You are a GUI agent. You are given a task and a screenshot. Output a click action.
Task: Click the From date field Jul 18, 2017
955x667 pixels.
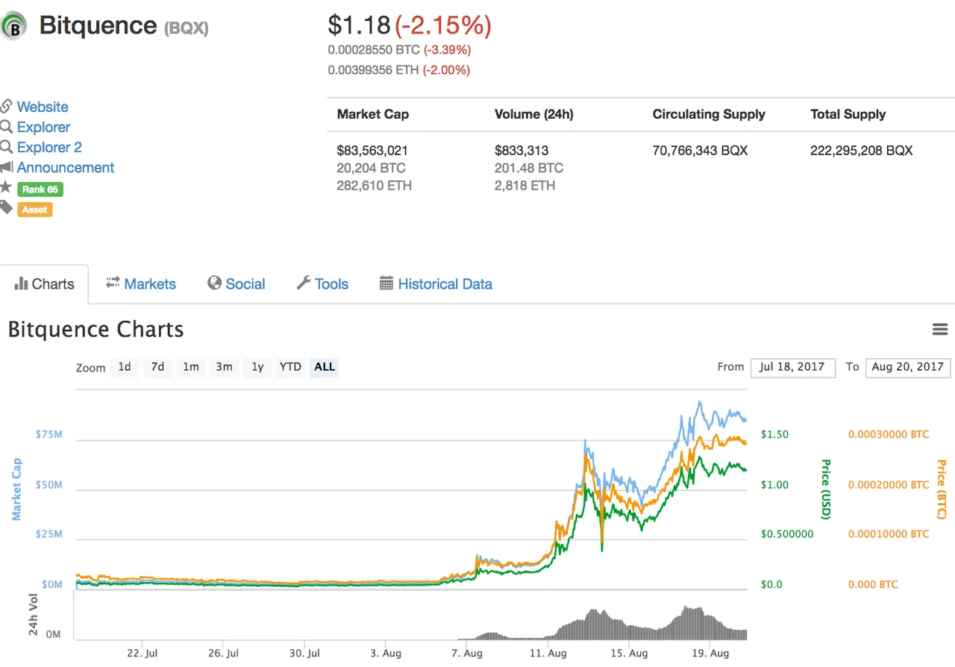[792, 367]
